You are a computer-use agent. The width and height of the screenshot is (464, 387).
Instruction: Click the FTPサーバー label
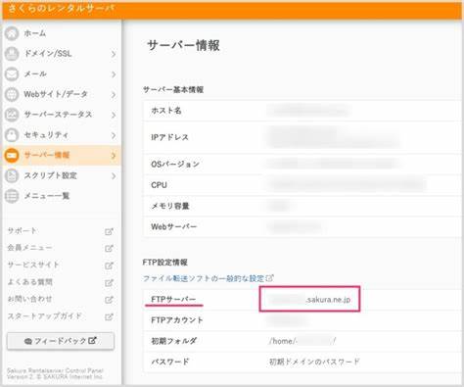173,300
